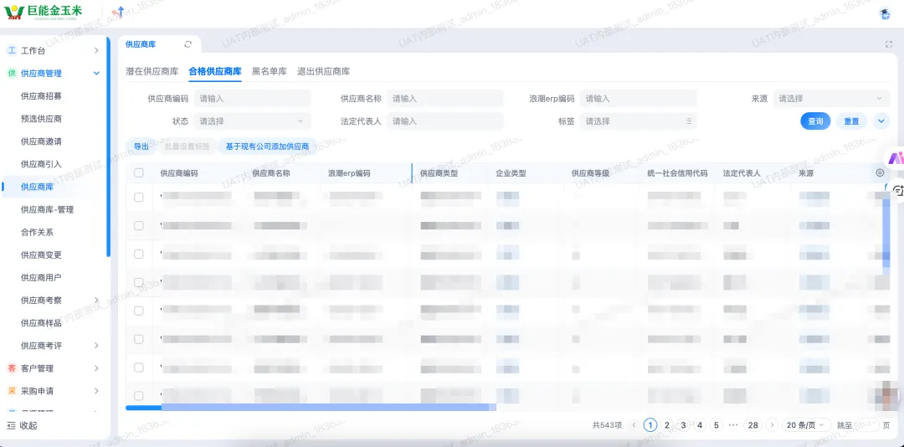
Task: Open 20条/页 page size dropdown
Action: coord(807,425)
